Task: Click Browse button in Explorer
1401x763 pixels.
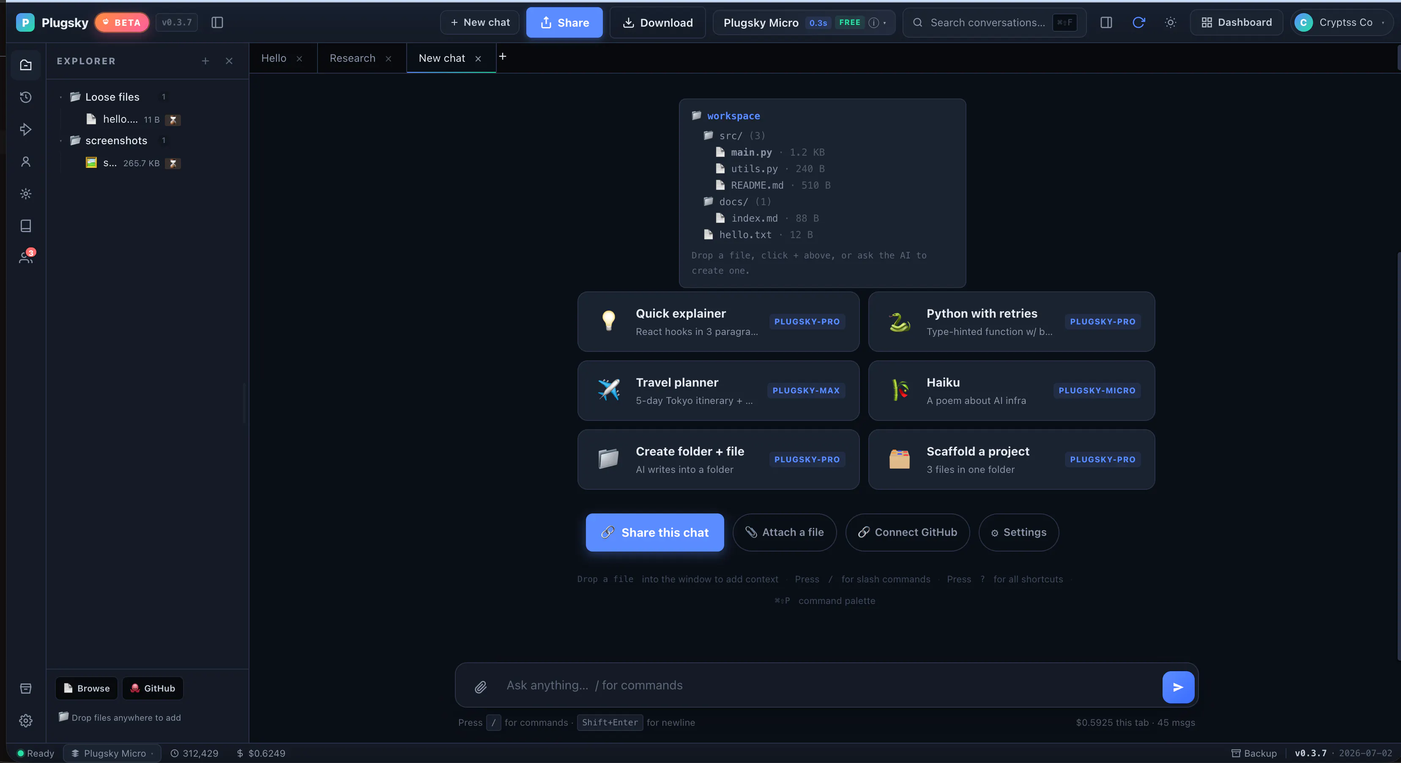Action: (x=87, y=689)
